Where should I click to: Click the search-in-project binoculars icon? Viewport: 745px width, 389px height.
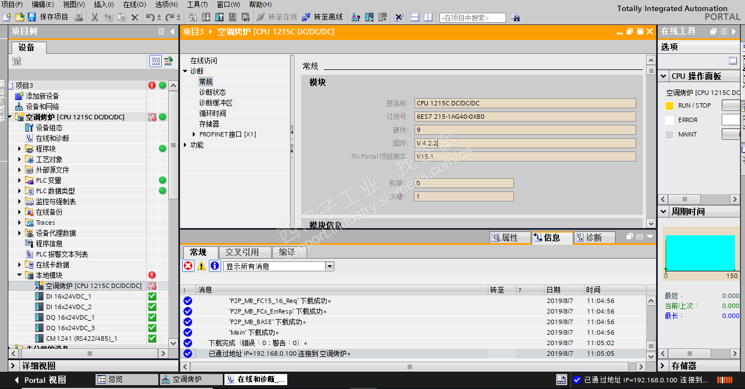click(515, 17)
